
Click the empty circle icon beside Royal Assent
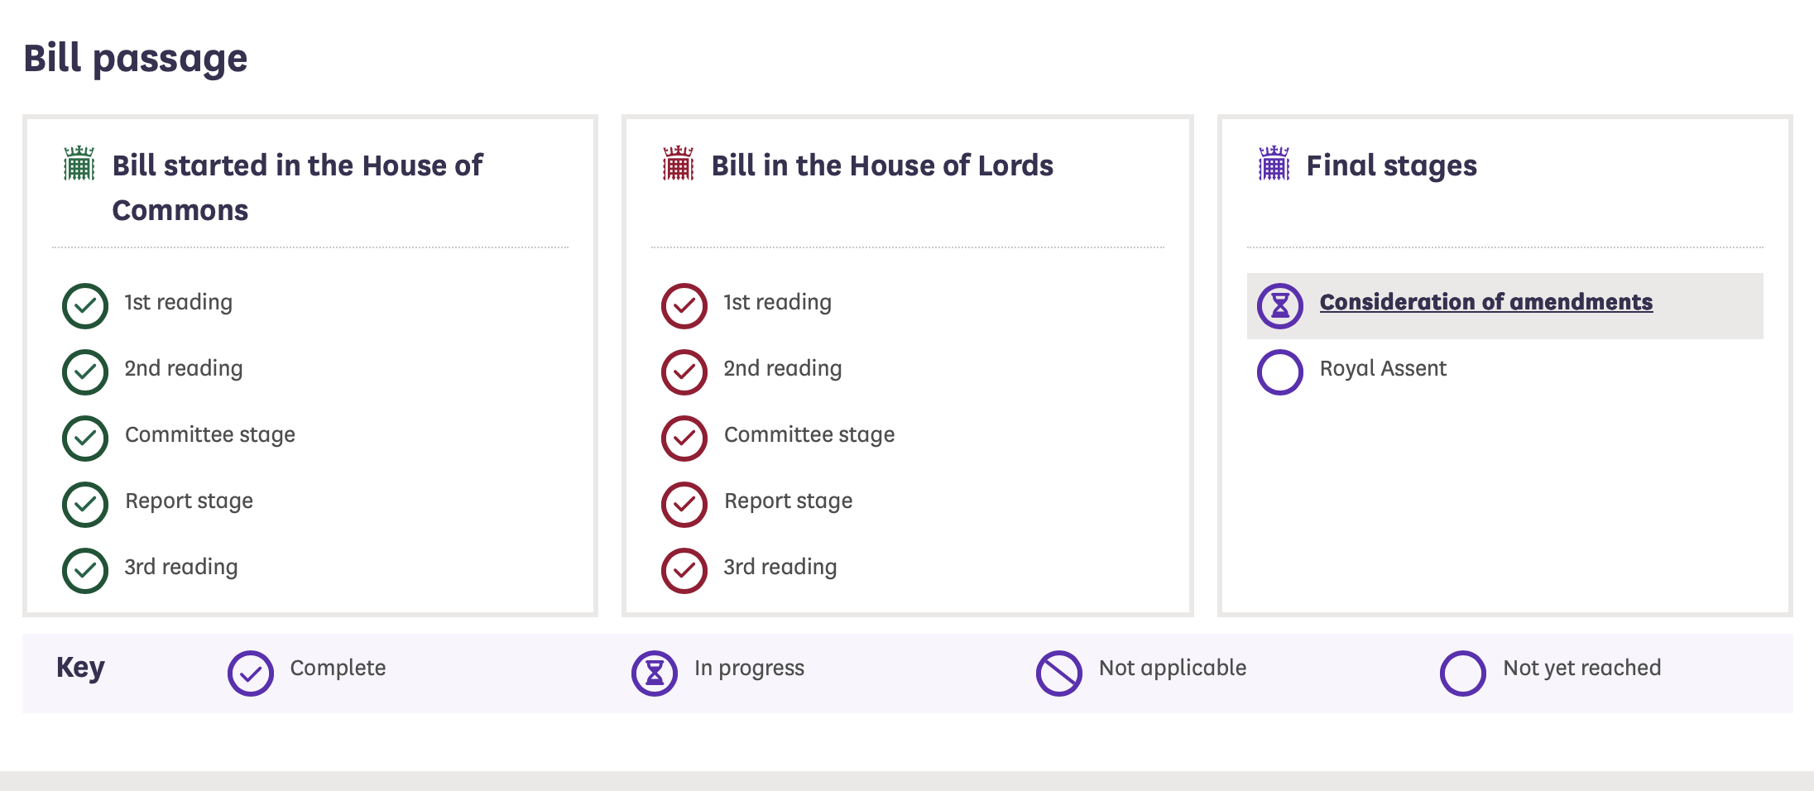point(1280,372)
